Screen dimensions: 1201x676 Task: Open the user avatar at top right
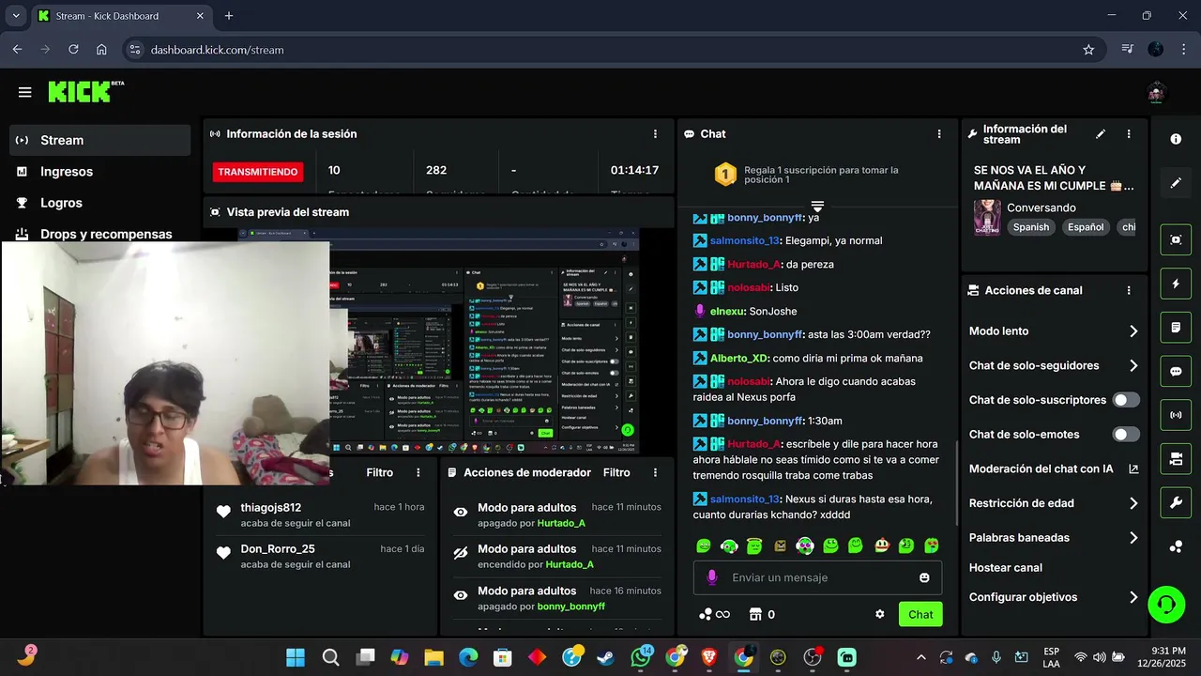tap(1156, 92)
